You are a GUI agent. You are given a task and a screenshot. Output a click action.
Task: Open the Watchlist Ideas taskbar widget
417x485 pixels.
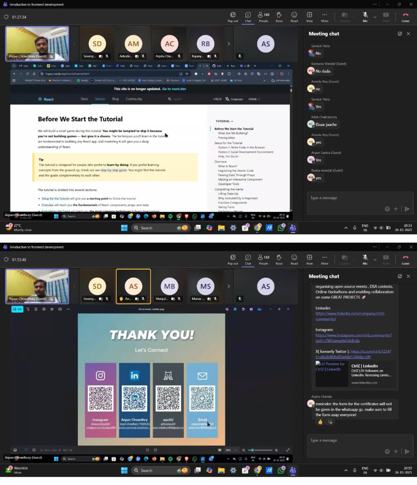pyautogui.click(x=16, y=470)
